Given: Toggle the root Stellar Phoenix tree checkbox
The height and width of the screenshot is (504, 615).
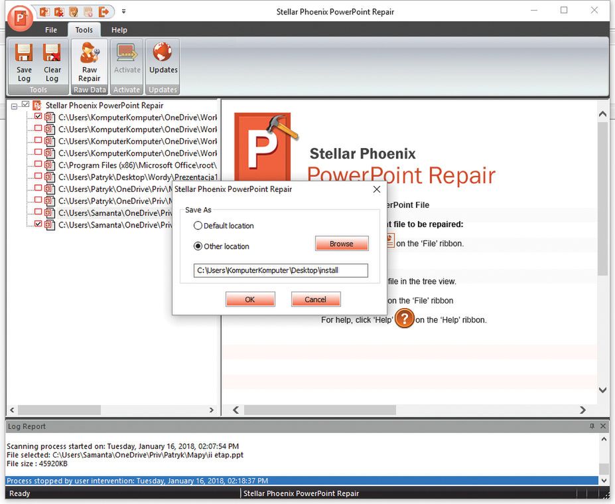Looking at the screenshot, I should pos(25,104).
